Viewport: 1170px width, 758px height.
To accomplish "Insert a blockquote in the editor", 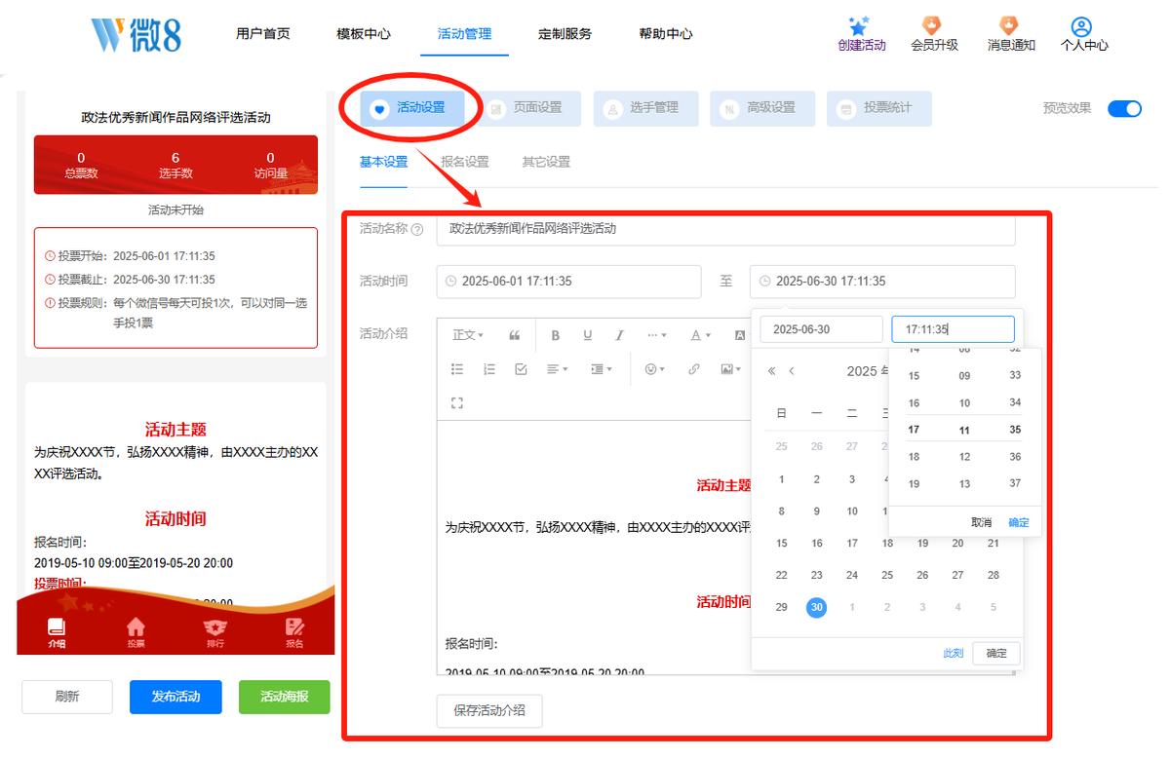I will coord(515,335).
